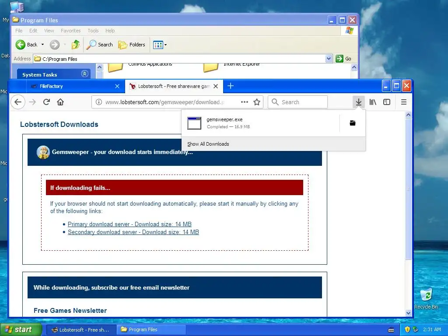Open the Windows Start menu
The width and height of the screenshot is (448, 336).
(x=21, y=329)
